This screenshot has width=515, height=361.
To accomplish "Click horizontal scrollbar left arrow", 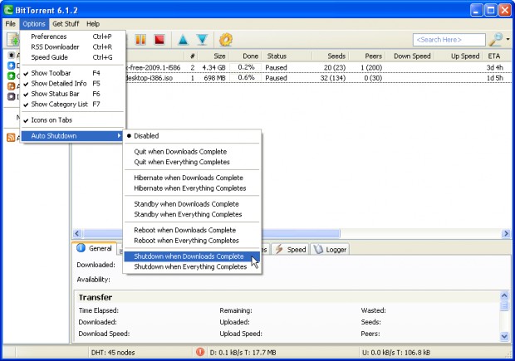I will [x=77, y=233].
